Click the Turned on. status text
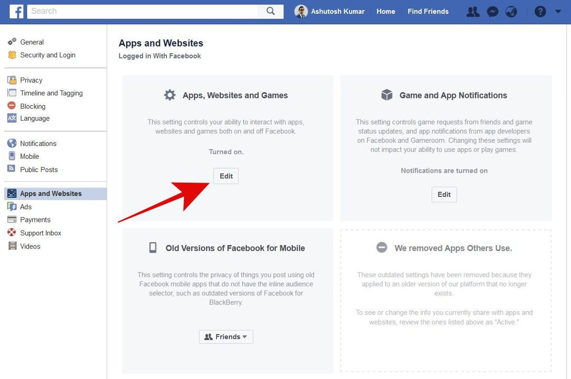Screen dimensions: 571x379 [x=226, y=152]
